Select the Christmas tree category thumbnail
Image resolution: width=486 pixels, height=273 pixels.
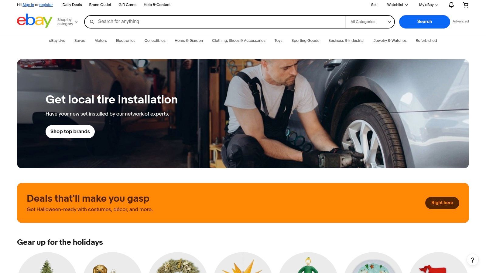[x=47, y=264]
